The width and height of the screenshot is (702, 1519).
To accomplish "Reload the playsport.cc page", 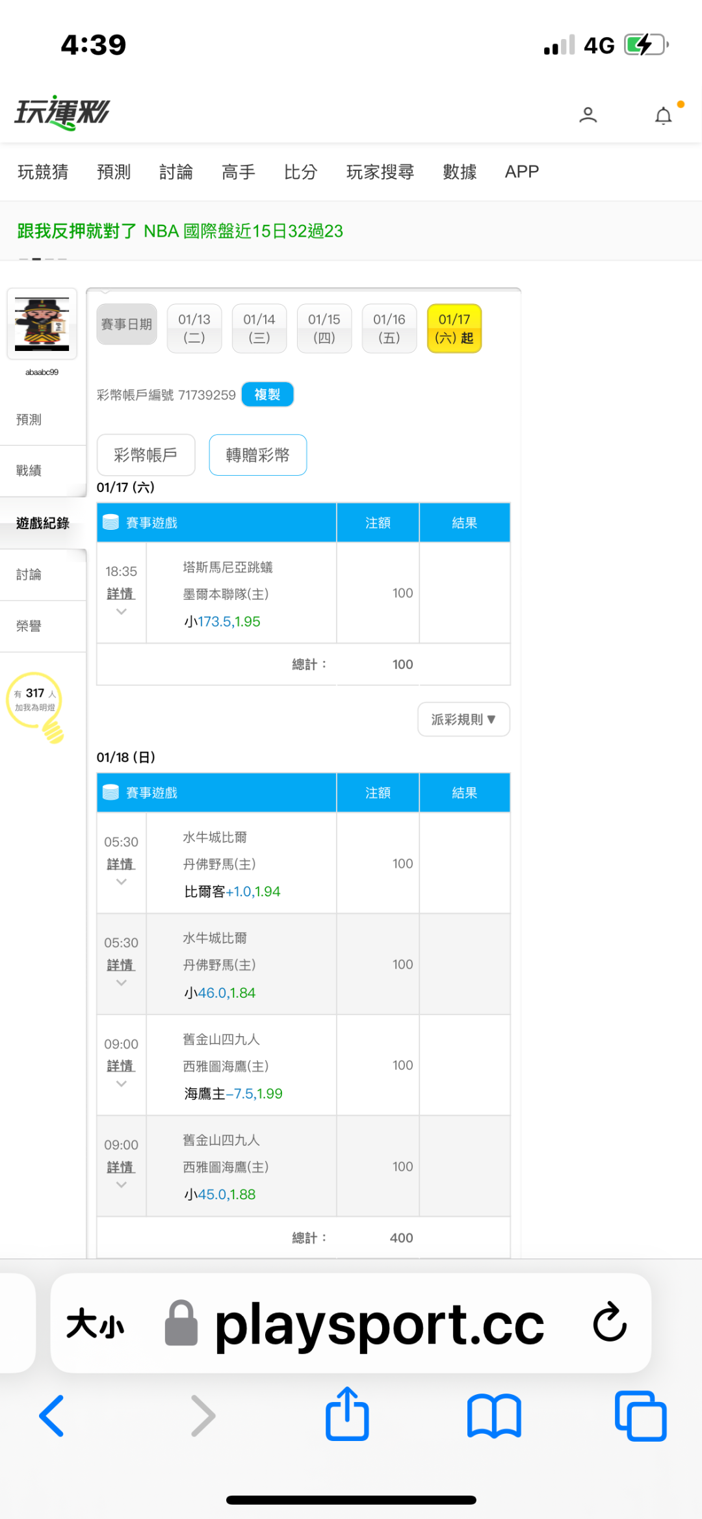I will point(610,1322).
